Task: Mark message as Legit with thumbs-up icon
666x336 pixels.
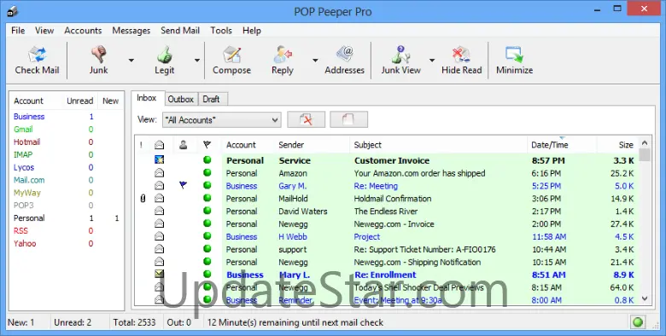Action: 165,60
